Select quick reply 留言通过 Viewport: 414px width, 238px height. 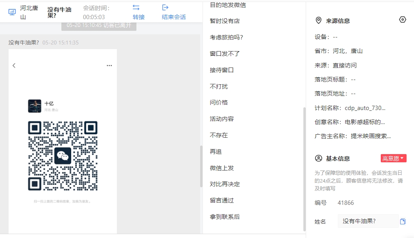click(x=222, y=200)
